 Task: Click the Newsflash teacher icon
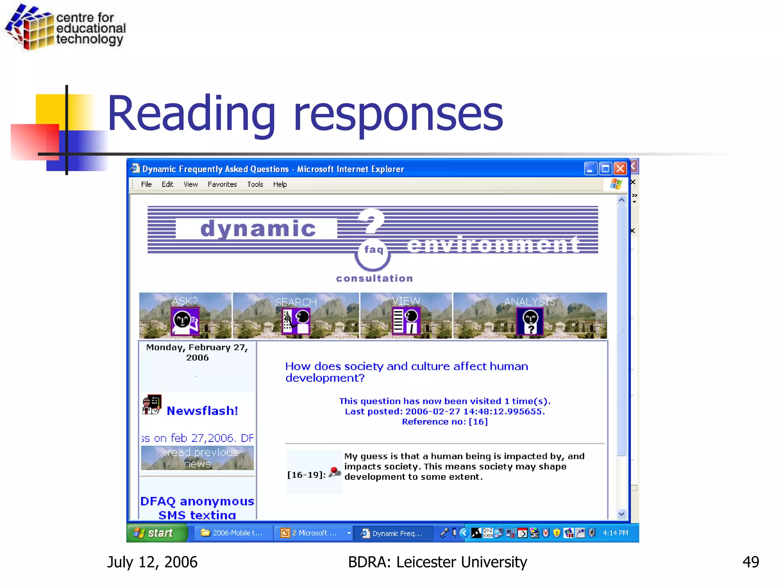[x=152, y=405]
